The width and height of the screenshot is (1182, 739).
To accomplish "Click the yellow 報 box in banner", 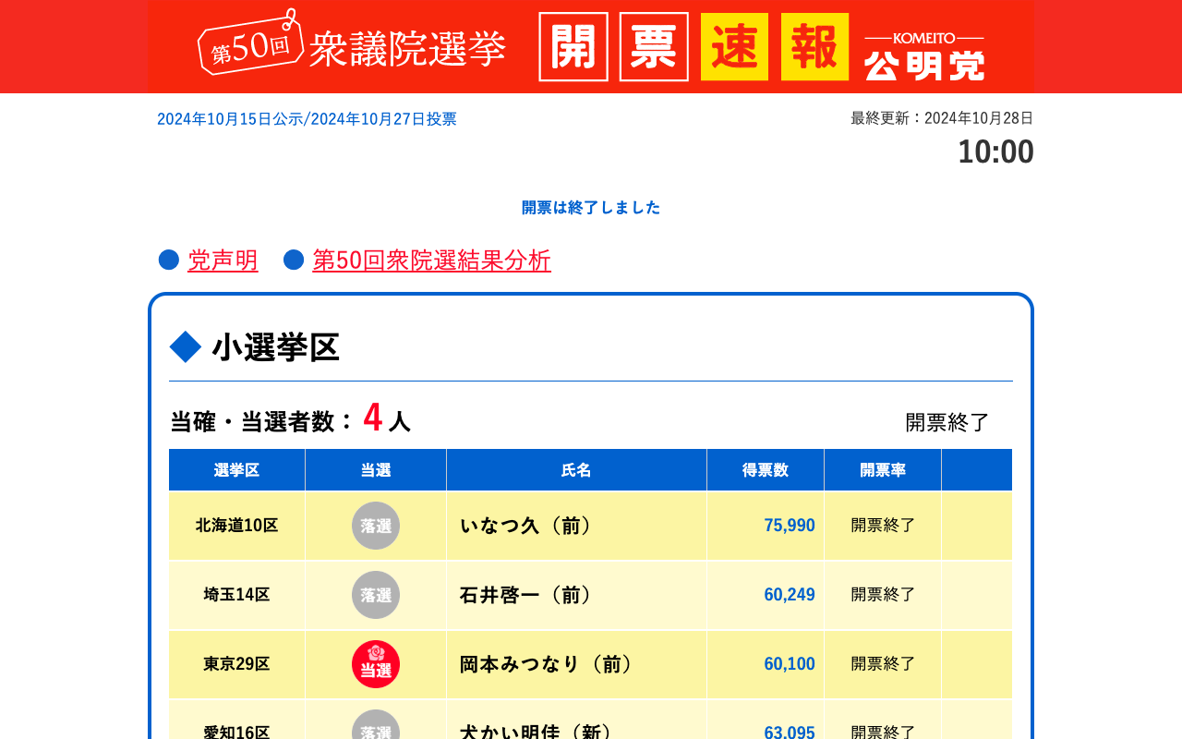I will click(x=814, y=47).
